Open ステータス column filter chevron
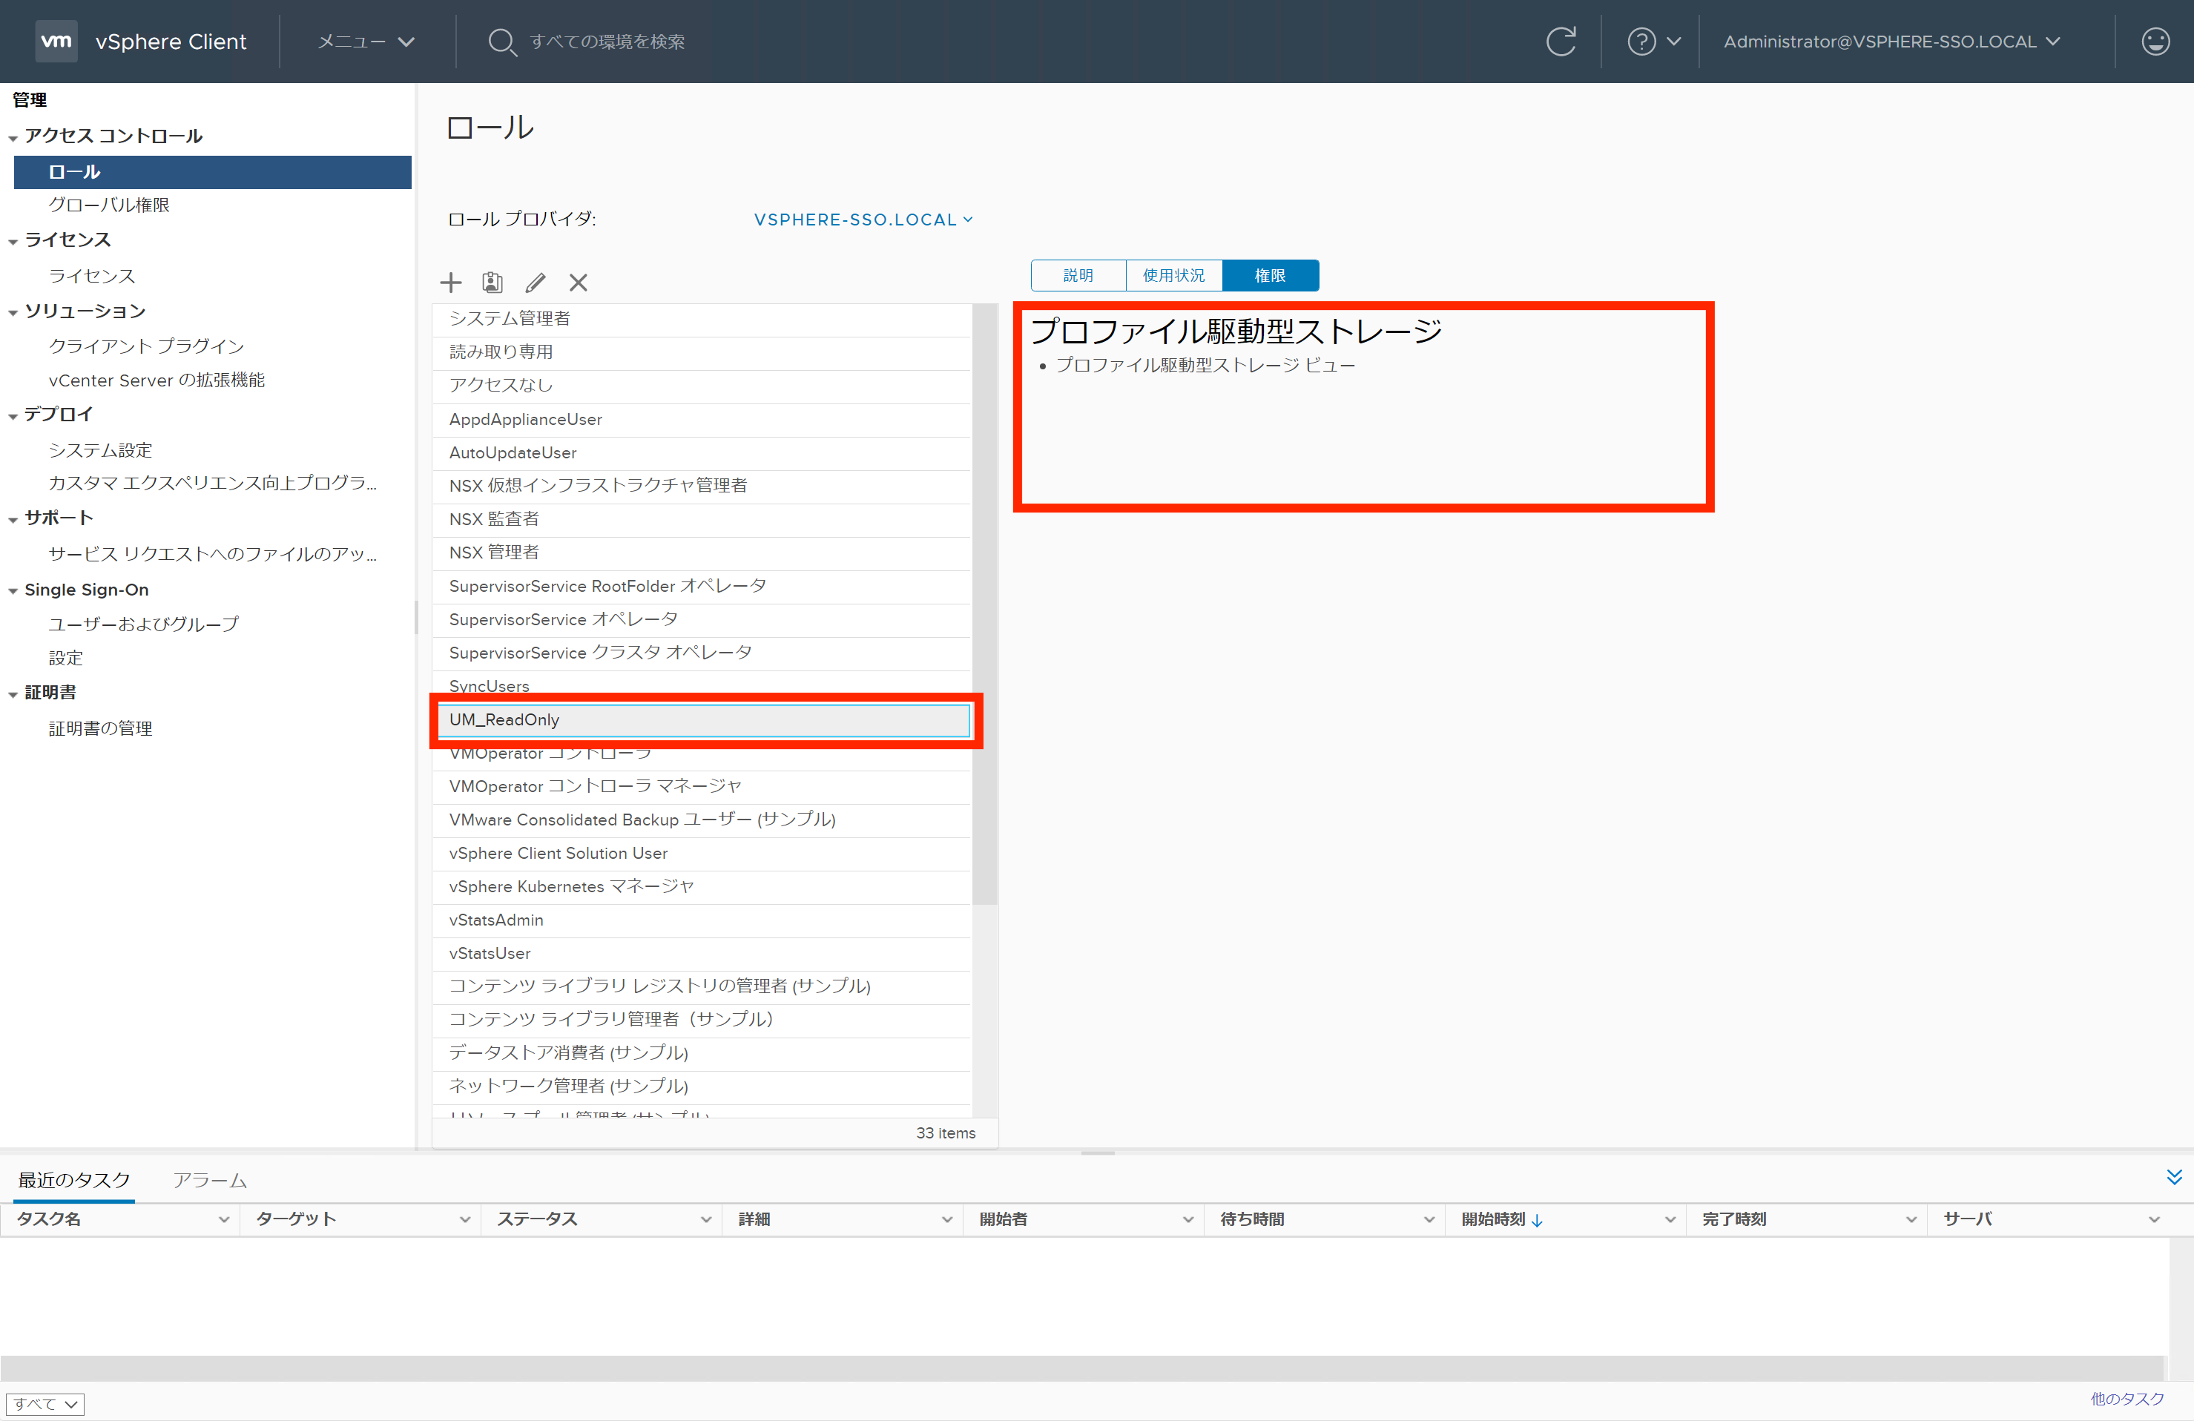The height and width of the screenshot is (1421, 2194). click(x=705, y=1220)
